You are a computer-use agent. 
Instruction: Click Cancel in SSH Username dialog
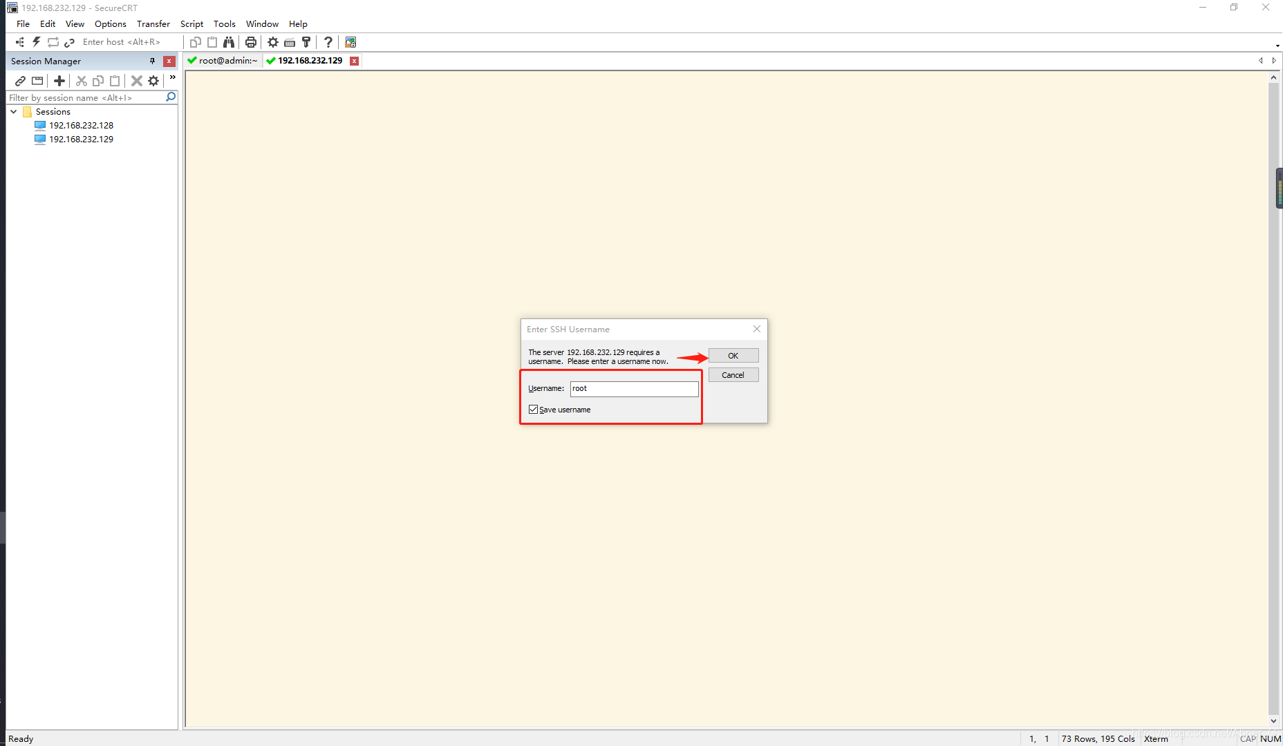click(x=733, y=375)
